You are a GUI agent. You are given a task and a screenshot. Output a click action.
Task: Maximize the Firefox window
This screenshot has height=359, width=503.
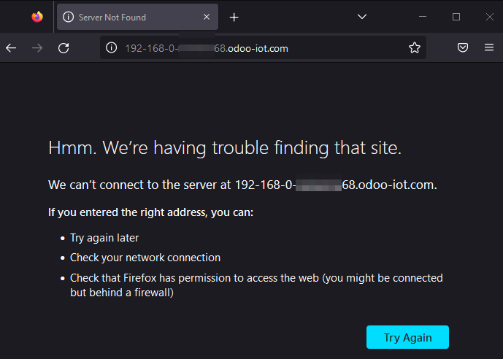pos(456,17)
